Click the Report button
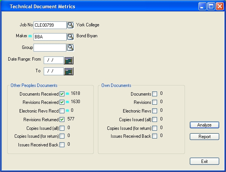The image size is (226, 172). 205,137
